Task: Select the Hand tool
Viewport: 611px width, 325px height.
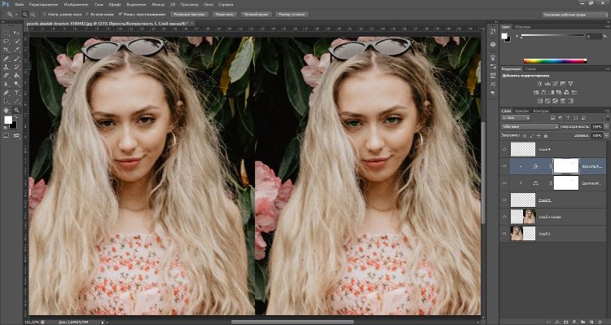Action: click(x=7, y=111)
